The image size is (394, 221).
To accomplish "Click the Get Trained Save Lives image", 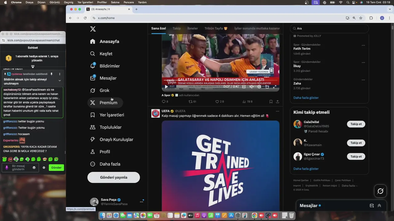I will (220, 166).
